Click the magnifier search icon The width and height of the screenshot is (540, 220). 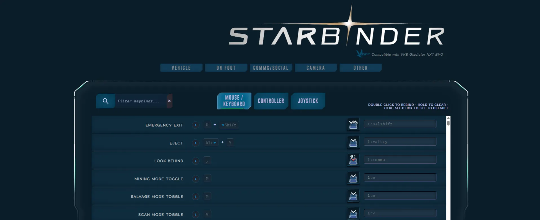pyautogui.click(x=105, y=101)
